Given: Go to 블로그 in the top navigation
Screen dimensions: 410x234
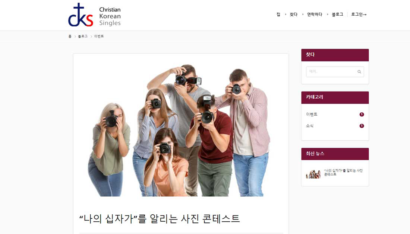Looking at the screenshot, I should pyautogui.click(x=337, y=15).
